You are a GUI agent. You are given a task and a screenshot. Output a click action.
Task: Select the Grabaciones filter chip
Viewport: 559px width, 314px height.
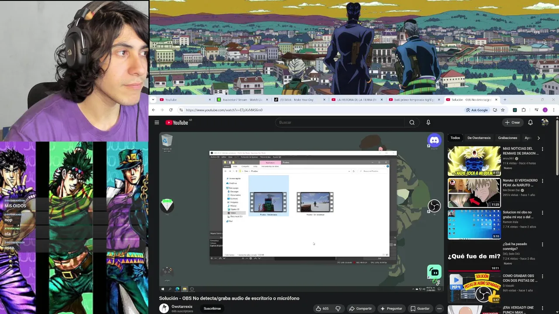pos(507,138)
